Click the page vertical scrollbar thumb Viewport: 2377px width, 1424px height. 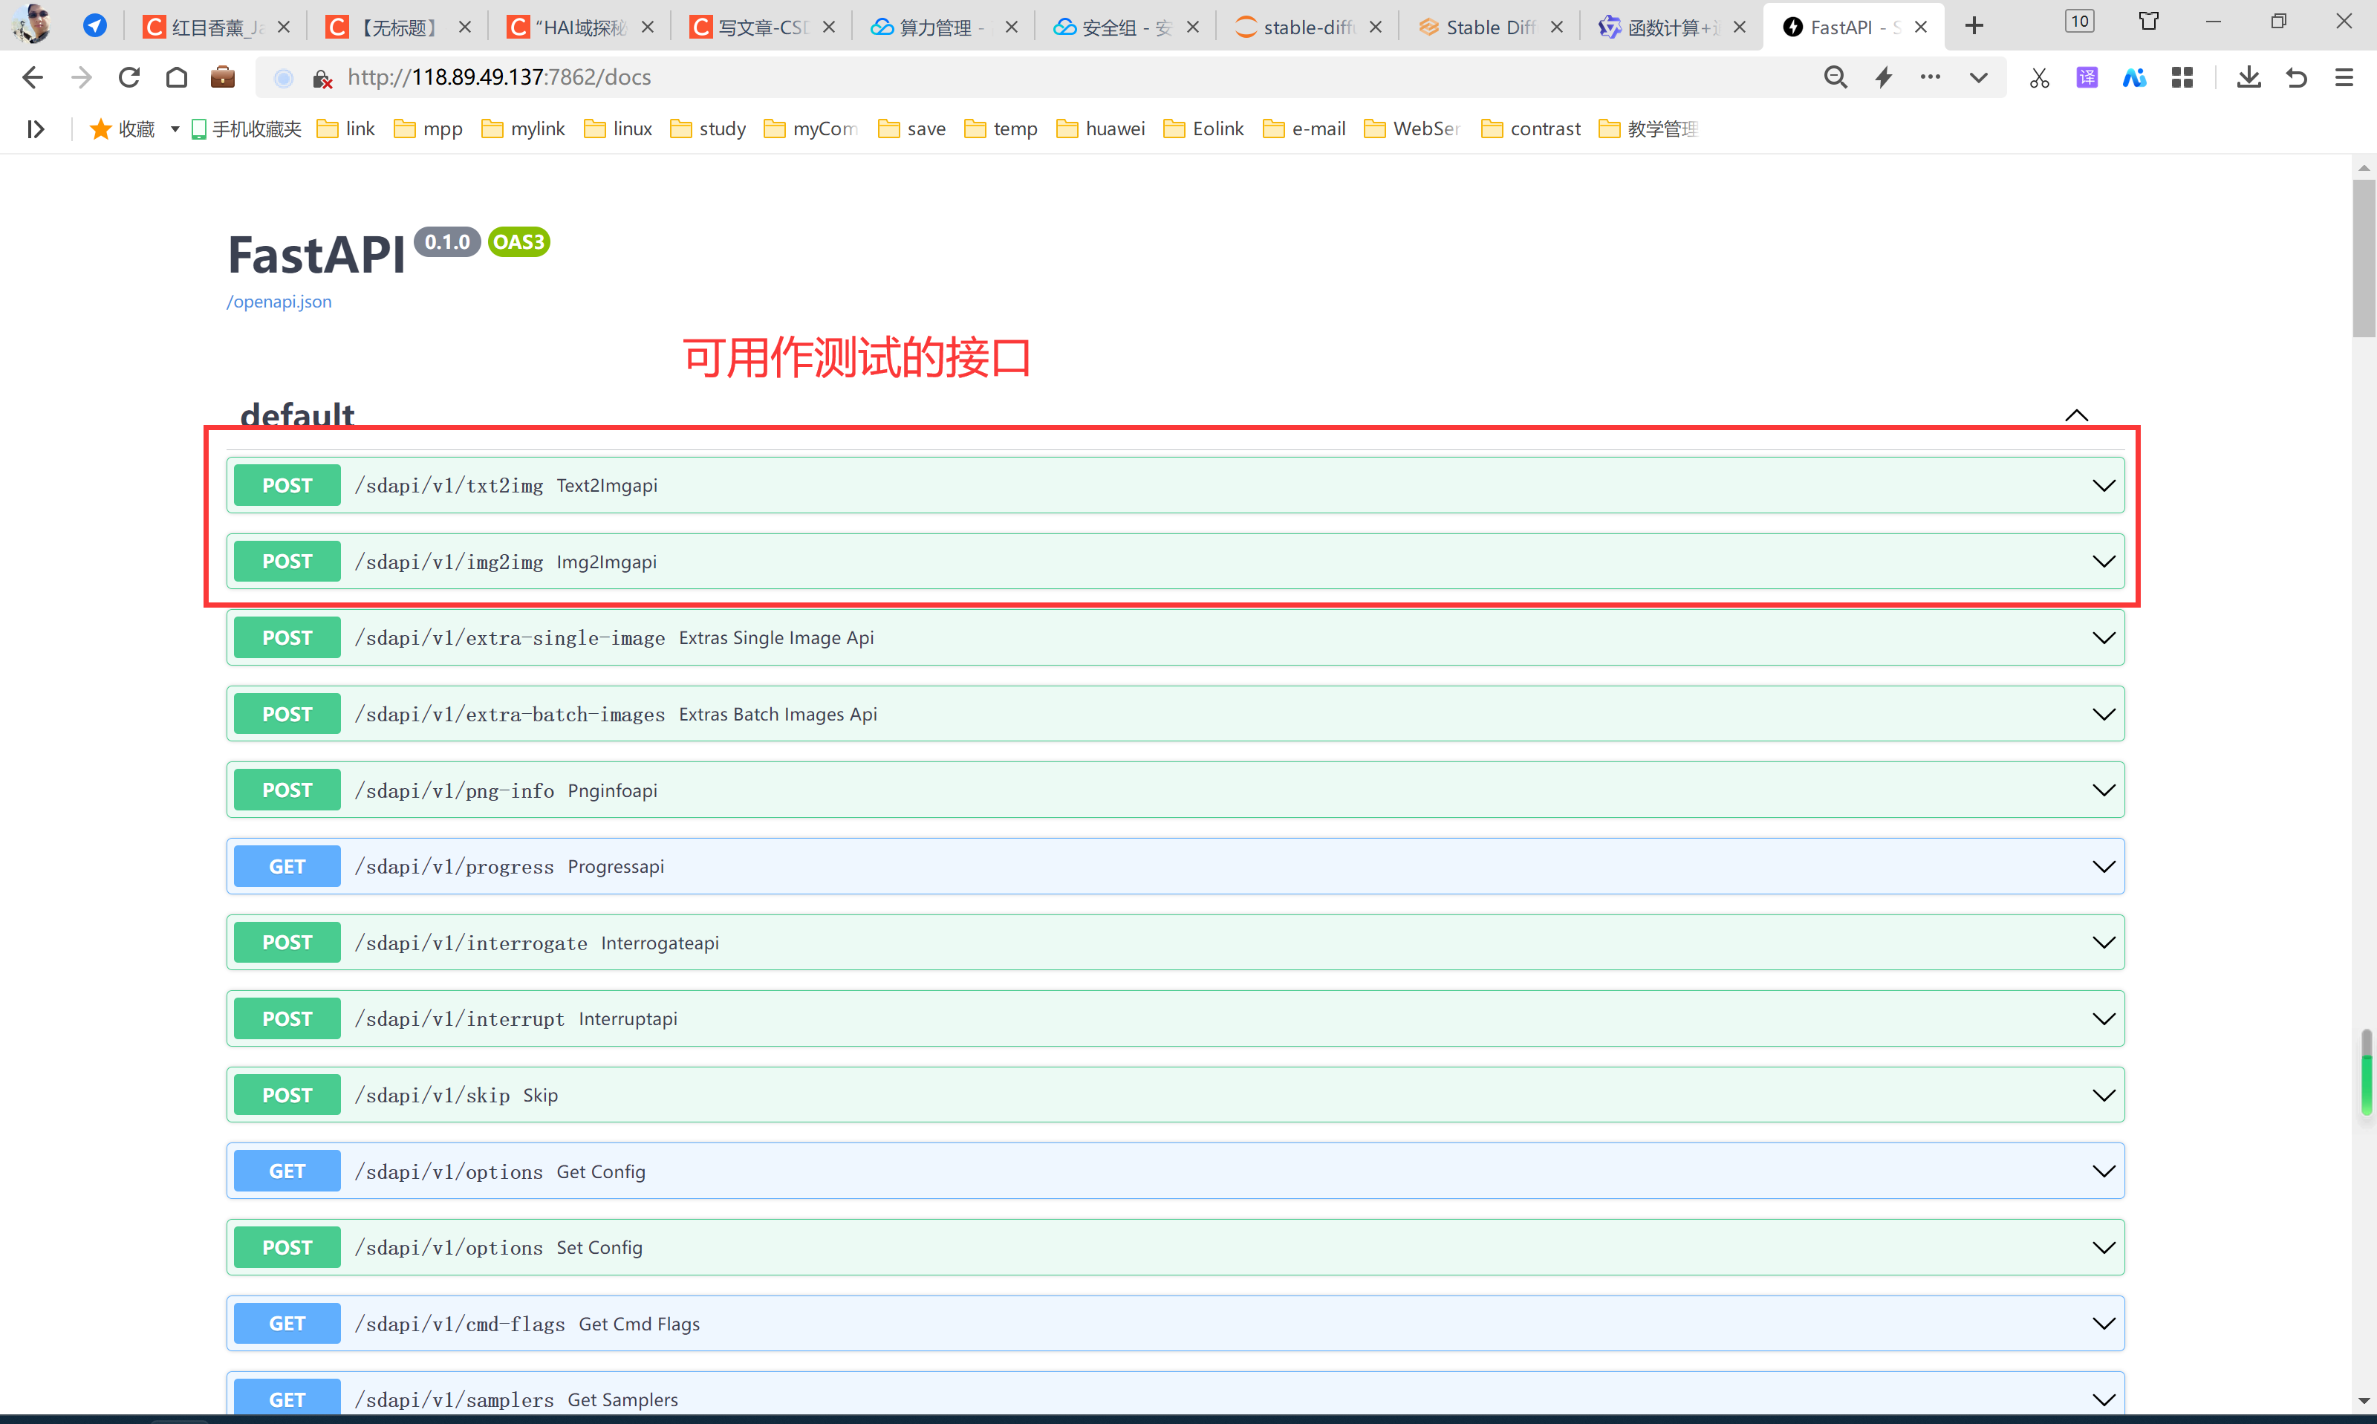2364,257
